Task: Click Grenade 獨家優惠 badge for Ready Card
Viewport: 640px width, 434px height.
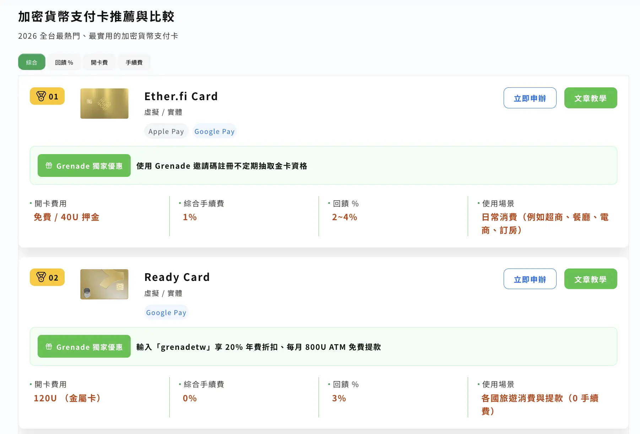Action: coord(84,347)
